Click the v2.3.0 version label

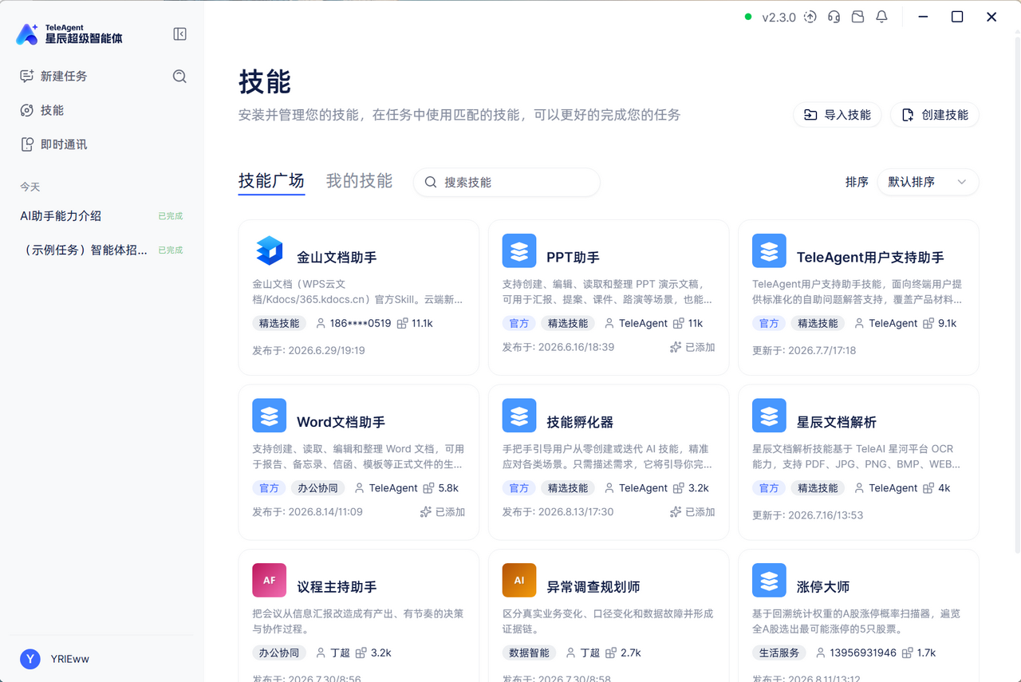pos(779,18)
